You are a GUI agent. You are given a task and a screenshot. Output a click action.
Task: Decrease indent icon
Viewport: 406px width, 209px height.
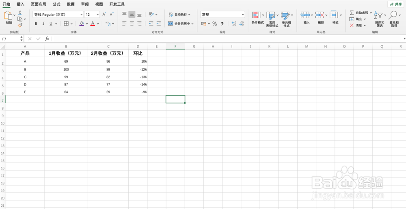pyautogui.click(x=151, y=23)
